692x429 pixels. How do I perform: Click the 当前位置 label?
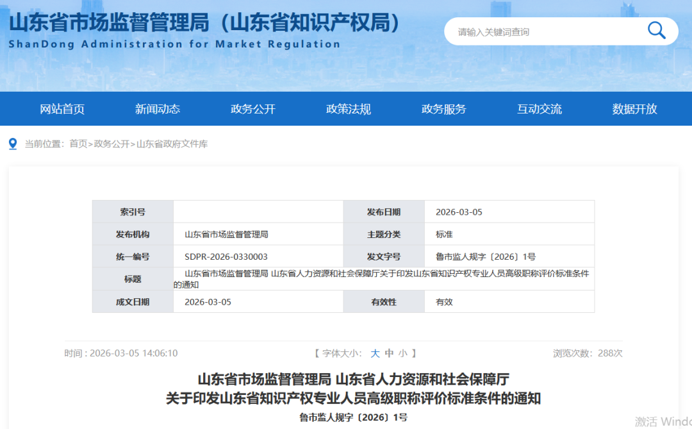44,144
